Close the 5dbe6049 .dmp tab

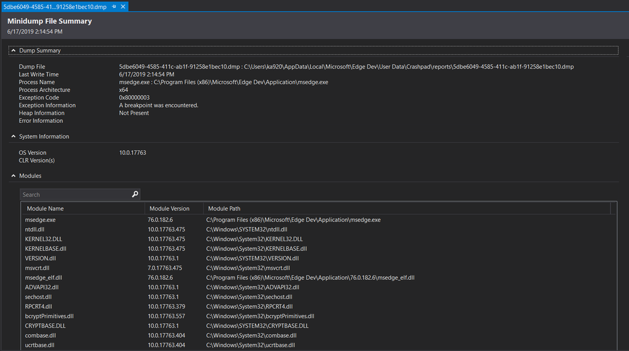[x=123, y=7]
